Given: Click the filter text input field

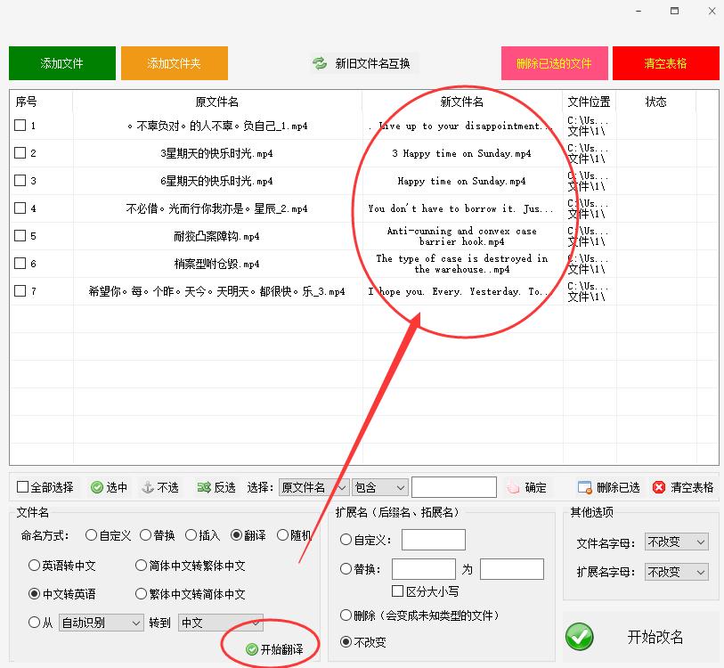Looking at the screenshot, I should click(454, 487).
